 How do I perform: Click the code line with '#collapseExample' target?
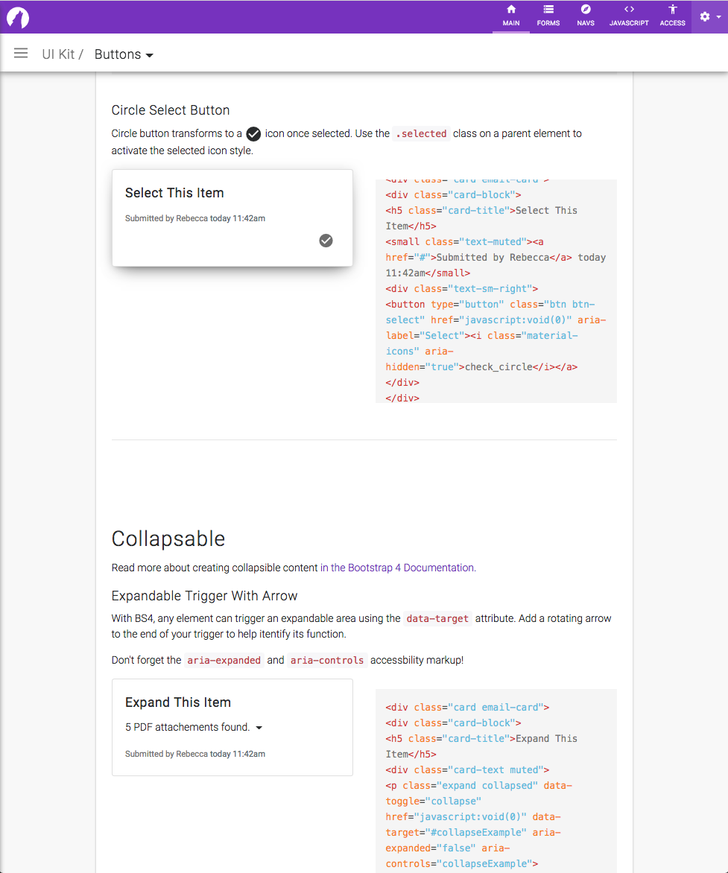point(473,832)
